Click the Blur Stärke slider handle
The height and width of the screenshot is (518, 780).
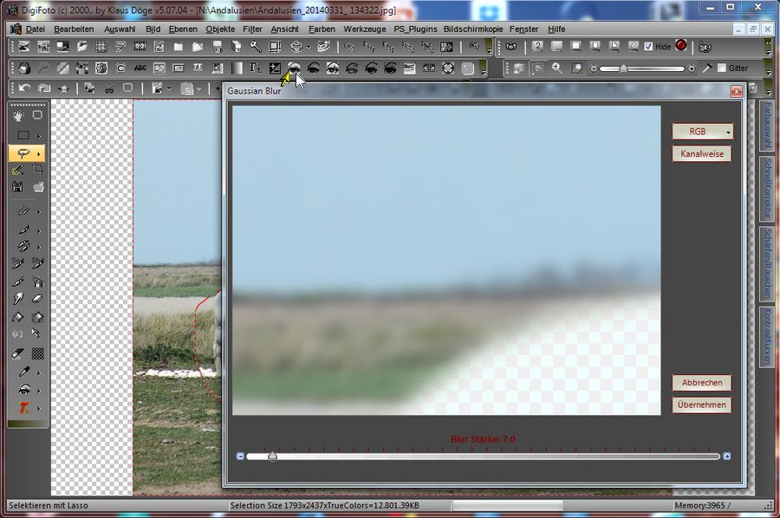coord(272,456)
